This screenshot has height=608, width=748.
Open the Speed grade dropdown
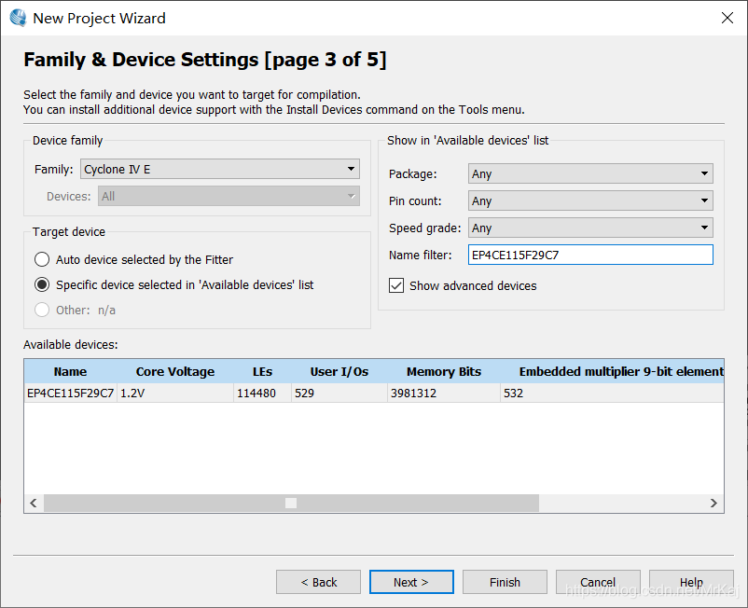point(590,228)
